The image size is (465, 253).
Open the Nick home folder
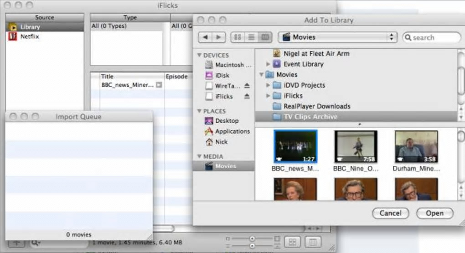[x=224, y=142]
